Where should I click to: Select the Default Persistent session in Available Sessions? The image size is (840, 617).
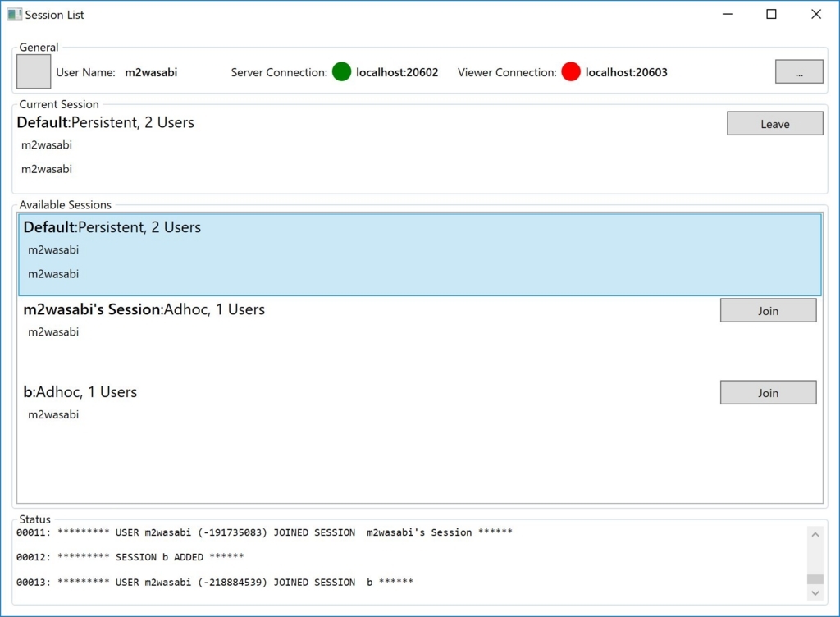point(420,254)
